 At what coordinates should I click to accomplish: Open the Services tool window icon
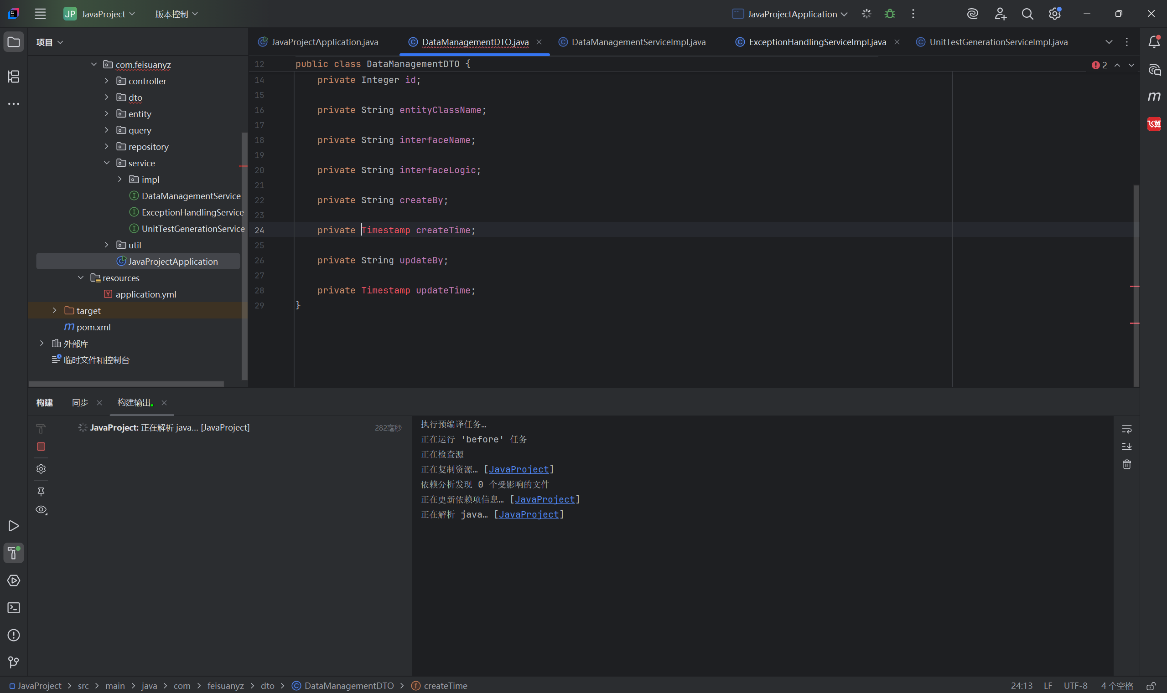pyautogui.click(x=14, y=580)
